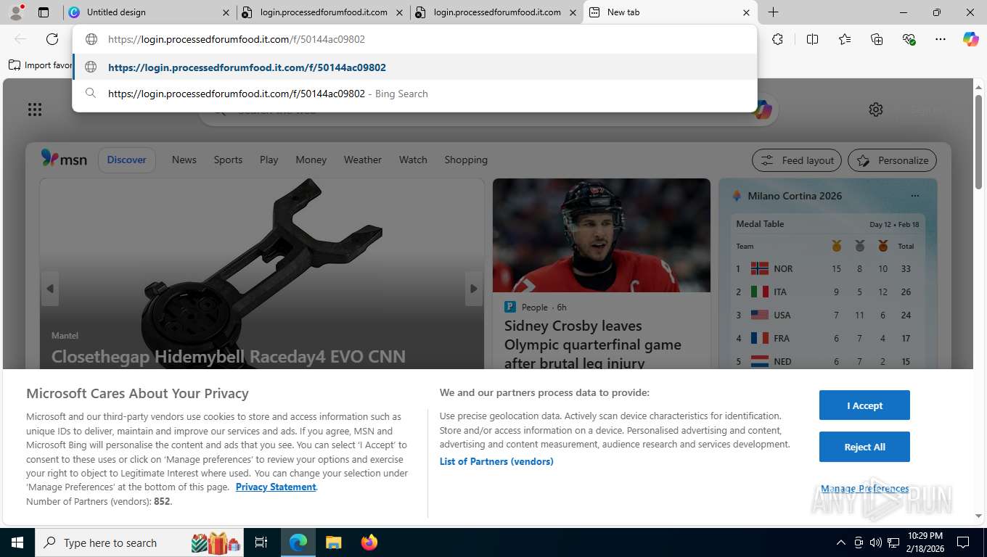Open the Collections icon

877,39
